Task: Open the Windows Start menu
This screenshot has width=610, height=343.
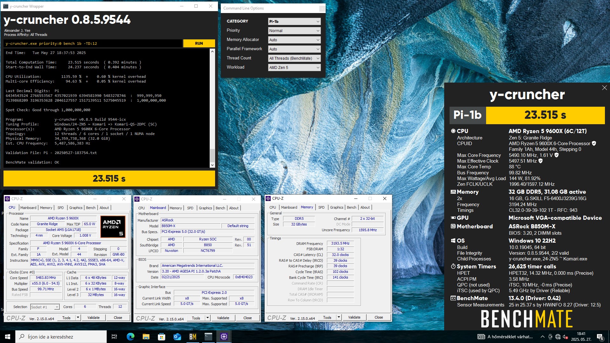Action: 8,337
